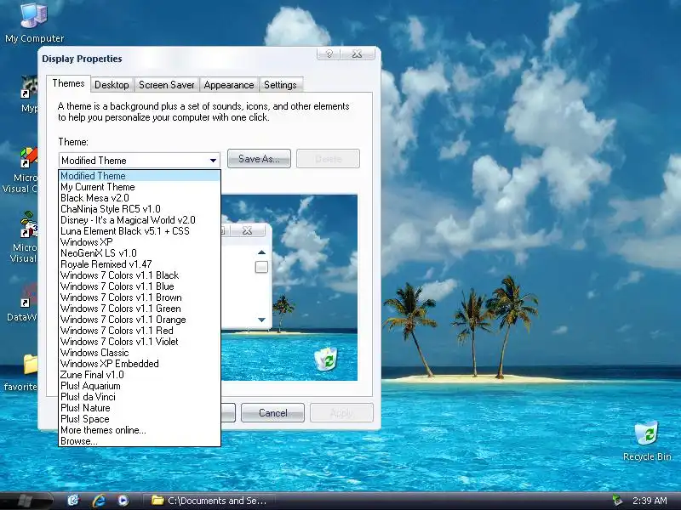Choose ChaNinja Style RC5 v1.0 theme
The image size is (681, 510).
pos(140,209)
